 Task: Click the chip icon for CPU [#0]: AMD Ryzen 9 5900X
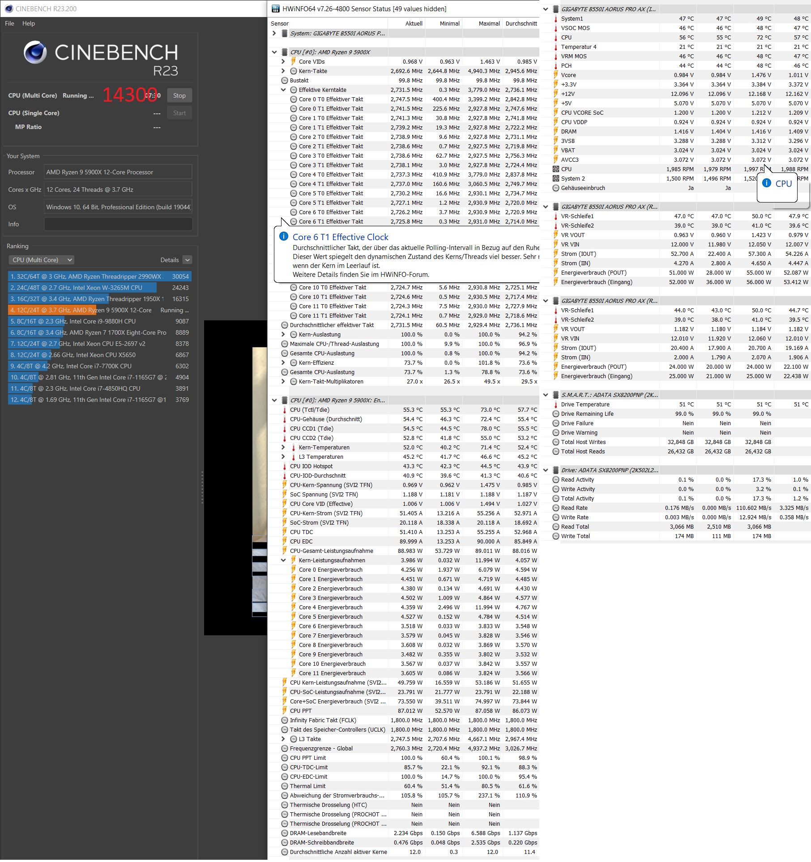coord(284,52)
